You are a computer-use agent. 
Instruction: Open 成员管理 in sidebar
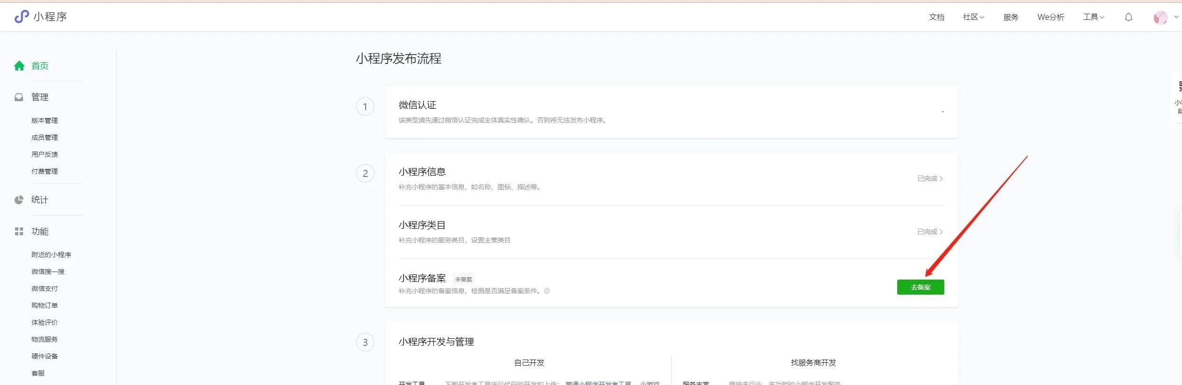[x=45, y=137]
